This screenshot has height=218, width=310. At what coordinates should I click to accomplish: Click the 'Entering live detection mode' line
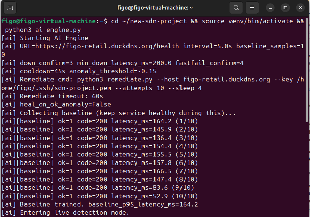(65, 213)
